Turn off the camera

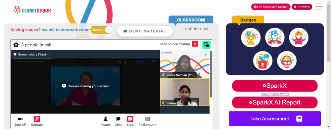pyautogui.click(x=20, y=121)
